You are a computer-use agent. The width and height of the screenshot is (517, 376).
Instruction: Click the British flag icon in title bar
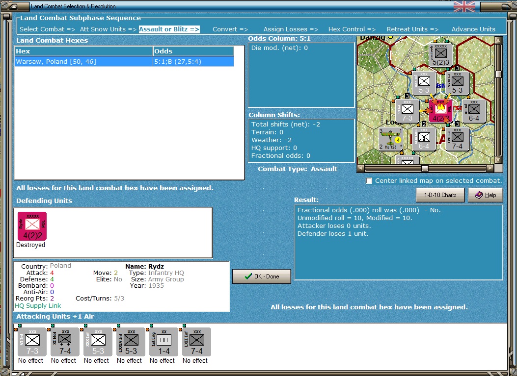click(x=464, y=6)
